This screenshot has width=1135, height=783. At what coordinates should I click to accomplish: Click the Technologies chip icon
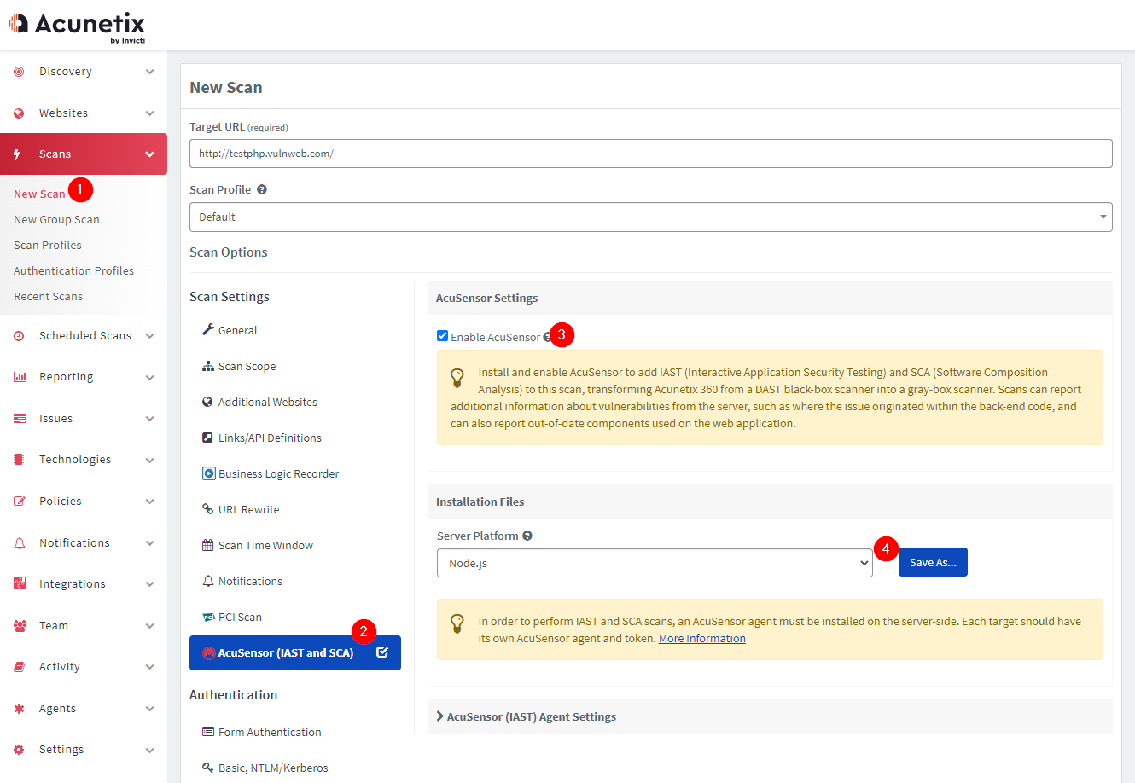click(x=19, y=460)
